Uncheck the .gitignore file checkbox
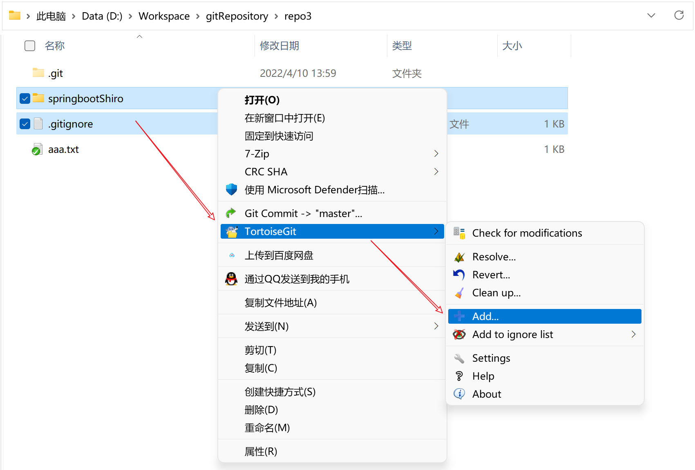Image resolution: width=695 pixels, height=470 pixels. point(25,124)
